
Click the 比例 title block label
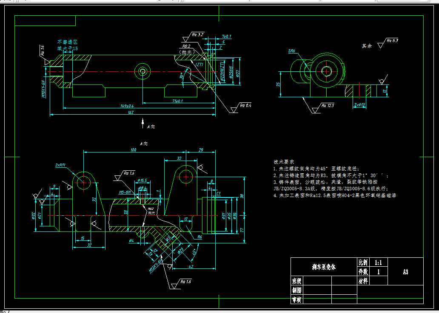click(363, 262)
